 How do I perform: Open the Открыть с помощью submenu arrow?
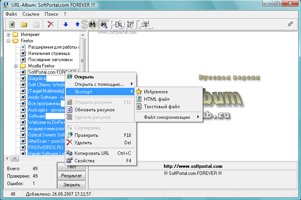[132, 84]
